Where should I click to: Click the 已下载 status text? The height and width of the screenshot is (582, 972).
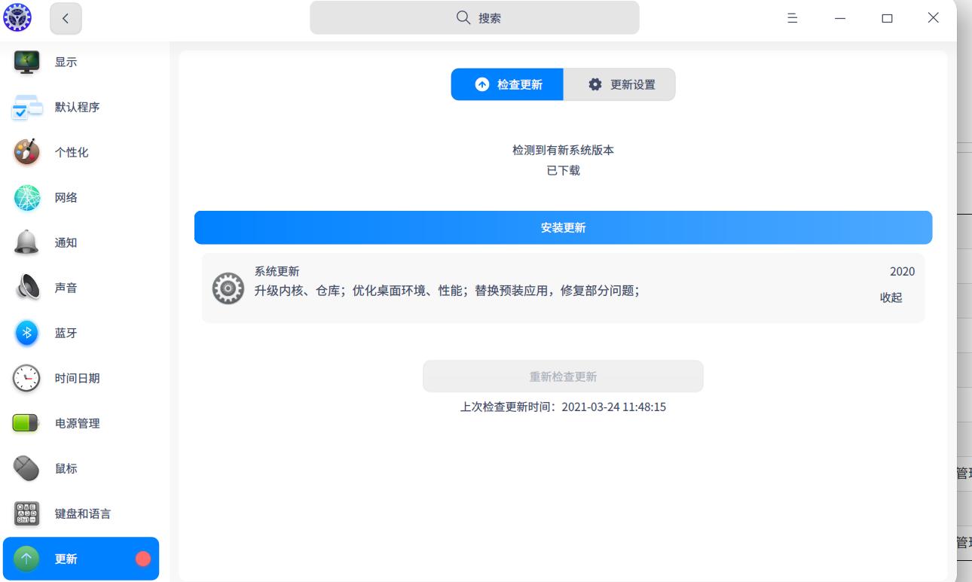point(563,171)
